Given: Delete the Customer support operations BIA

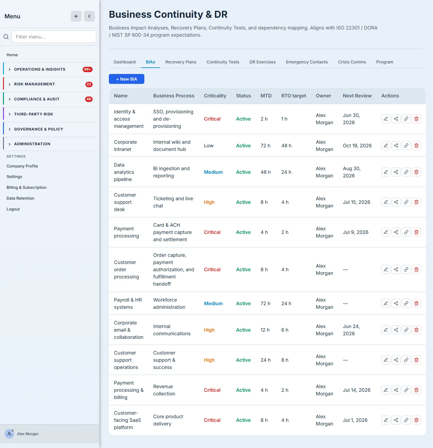Looking at the screenshot, I should click(x=416, y=360).
